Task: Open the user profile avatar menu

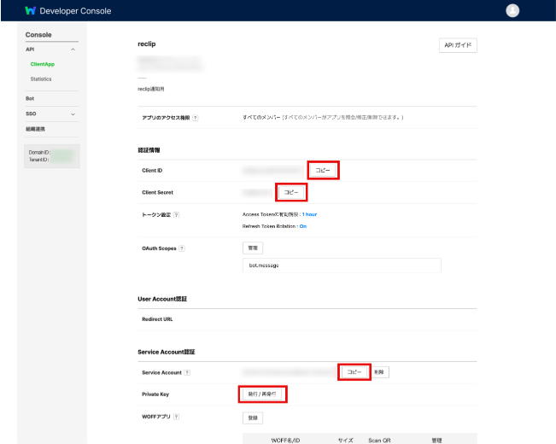Action: click(512, 11)
